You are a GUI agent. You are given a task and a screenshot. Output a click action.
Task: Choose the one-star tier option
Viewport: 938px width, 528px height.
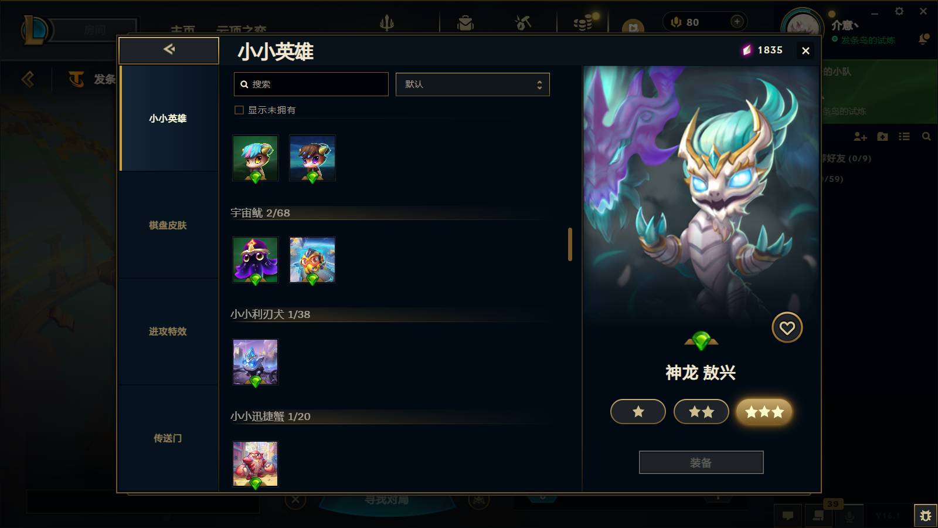pos(638,412)
